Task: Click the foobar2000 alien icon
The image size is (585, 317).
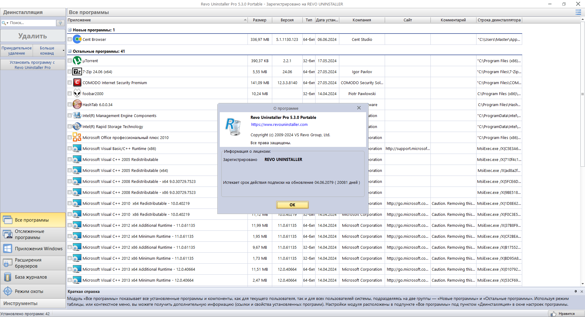Action: [x=77, y=94]
